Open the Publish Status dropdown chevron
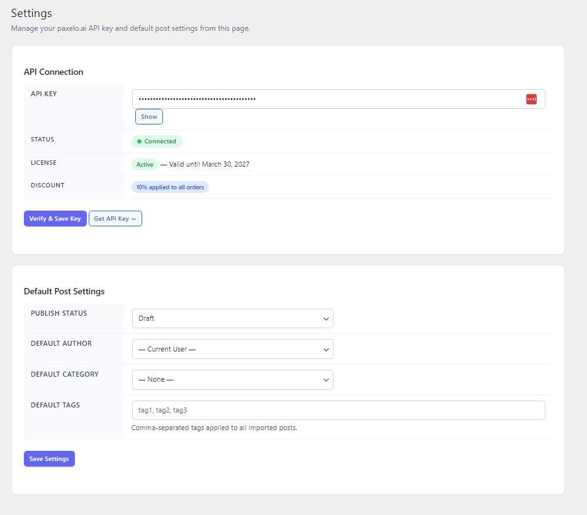 coord(327,319)
